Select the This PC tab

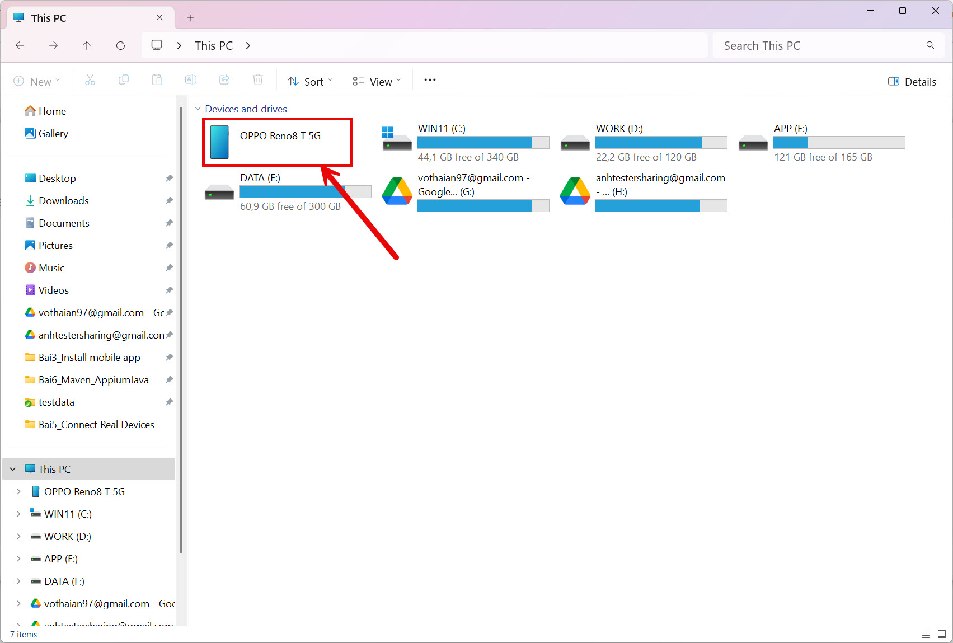[91, 18]
